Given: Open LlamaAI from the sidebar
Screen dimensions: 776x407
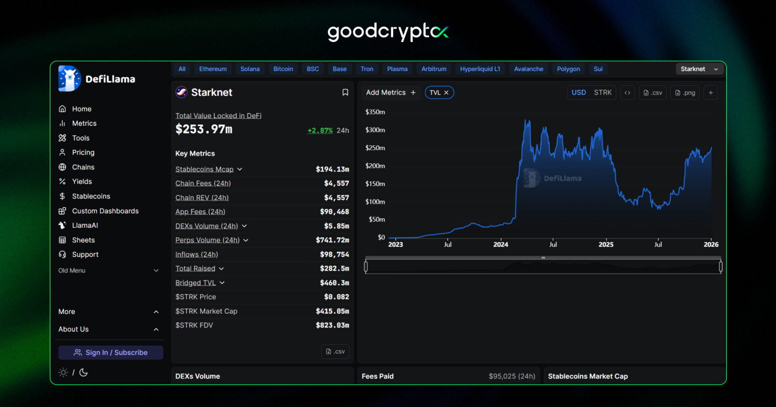Looking at the screenshot, I should click(x=85, y=225).
